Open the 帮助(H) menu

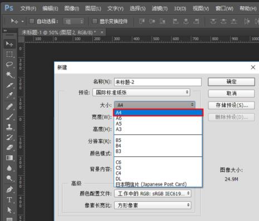[248, 8]
